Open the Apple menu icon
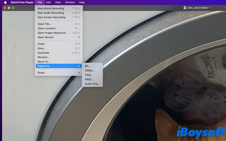The height and width of the screenshot is (141, 226). 5,2
